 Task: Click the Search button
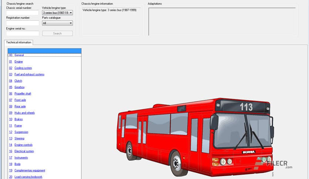point(57,33)
